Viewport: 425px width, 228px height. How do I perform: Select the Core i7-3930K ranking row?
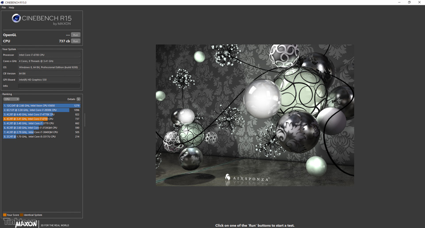point(42,110)
